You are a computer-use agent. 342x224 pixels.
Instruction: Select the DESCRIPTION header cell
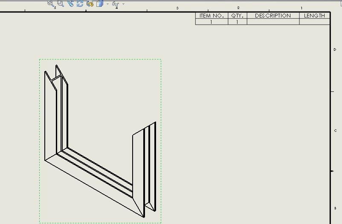[273, 16]
